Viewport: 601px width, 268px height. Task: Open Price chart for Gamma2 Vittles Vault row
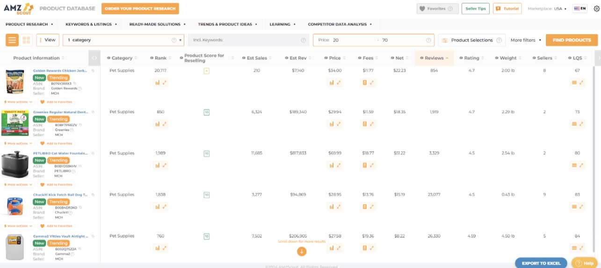pyautogui.click(x=332, y=248)
